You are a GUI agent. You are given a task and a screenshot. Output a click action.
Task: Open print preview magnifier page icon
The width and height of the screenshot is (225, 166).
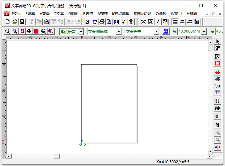tap(109, 22)
